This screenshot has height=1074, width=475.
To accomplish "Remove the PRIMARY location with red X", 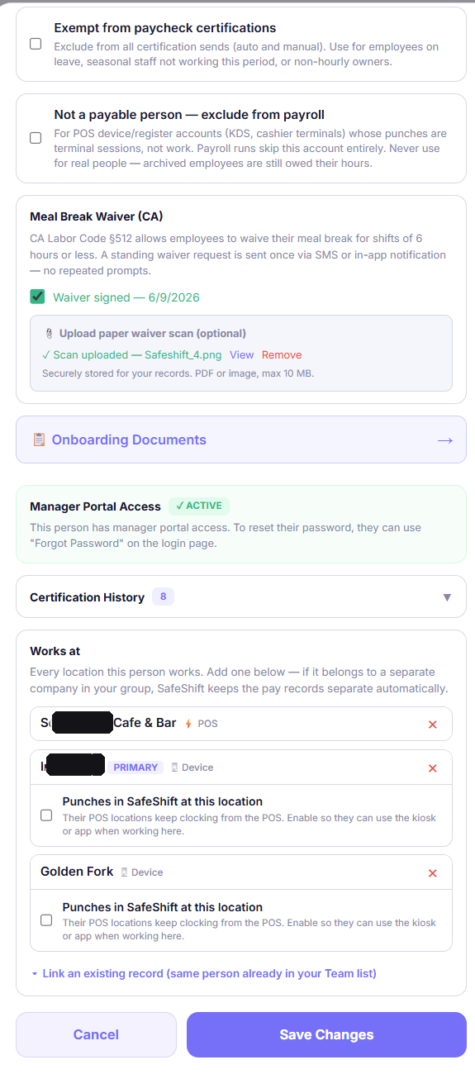I will point(432,768).
